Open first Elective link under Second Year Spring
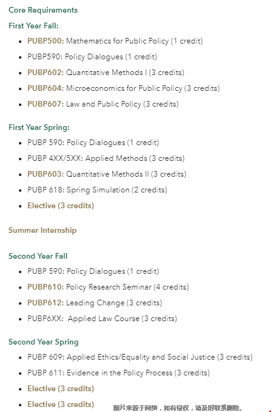 61,389
